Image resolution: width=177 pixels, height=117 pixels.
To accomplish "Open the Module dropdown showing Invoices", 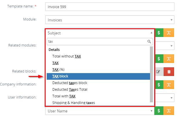I will 110,20.
